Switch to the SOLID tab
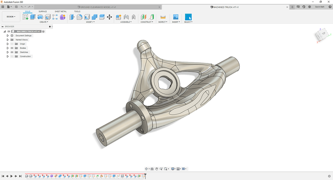333x180 pixels. [x=28, y=11]
